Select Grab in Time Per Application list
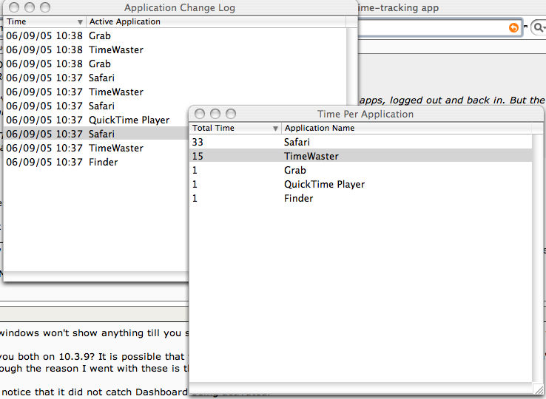 [361, 170]
